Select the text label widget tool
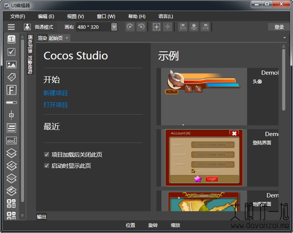The image size is (293, 233). coord(11,39)
